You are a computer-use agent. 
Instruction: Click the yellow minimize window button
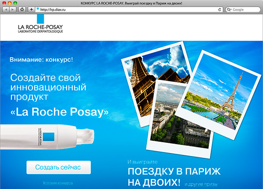point(10,3)
